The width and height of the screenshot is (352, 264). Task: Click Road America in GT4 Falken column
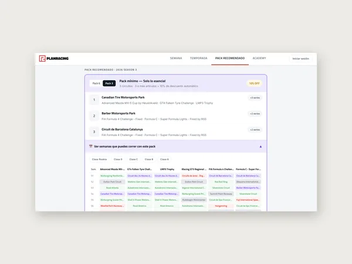point(140,206)
